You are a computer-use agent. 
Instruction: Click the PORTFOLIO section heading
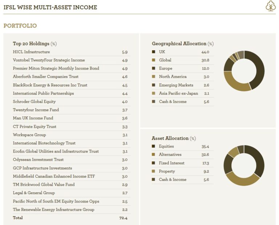[20, 26]
